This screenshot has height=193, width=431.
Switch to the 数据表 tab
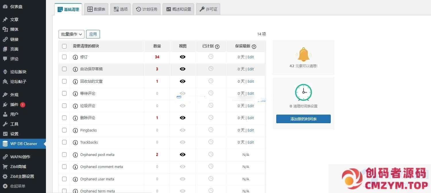click(96, 9)
